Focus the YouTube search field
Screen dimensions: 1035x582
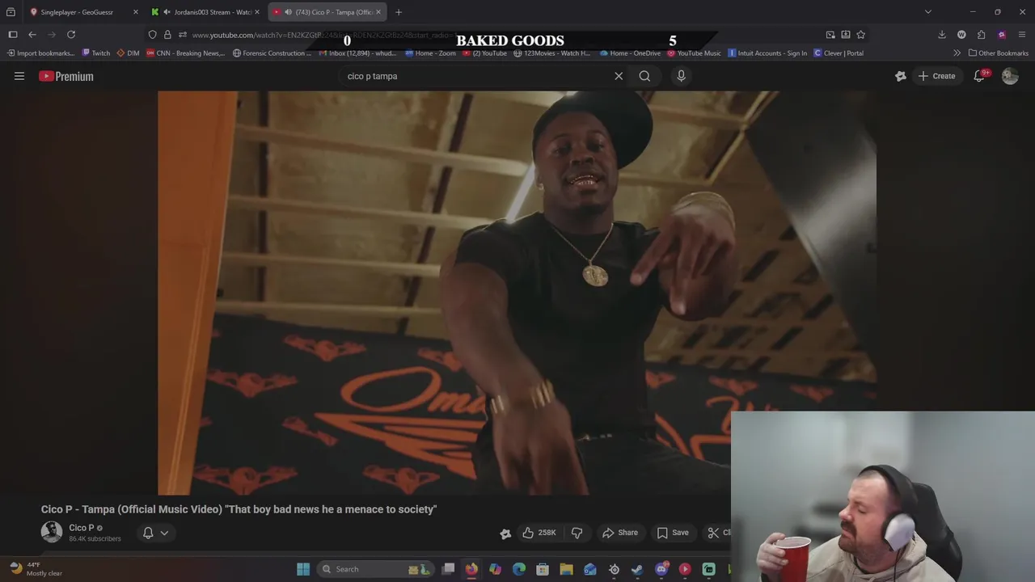pos(477,76)
